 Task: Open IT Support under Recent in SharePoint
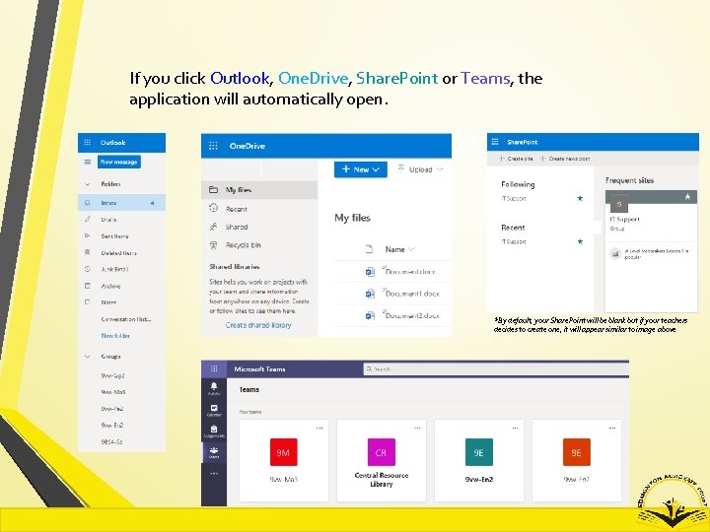click(514, 241)
